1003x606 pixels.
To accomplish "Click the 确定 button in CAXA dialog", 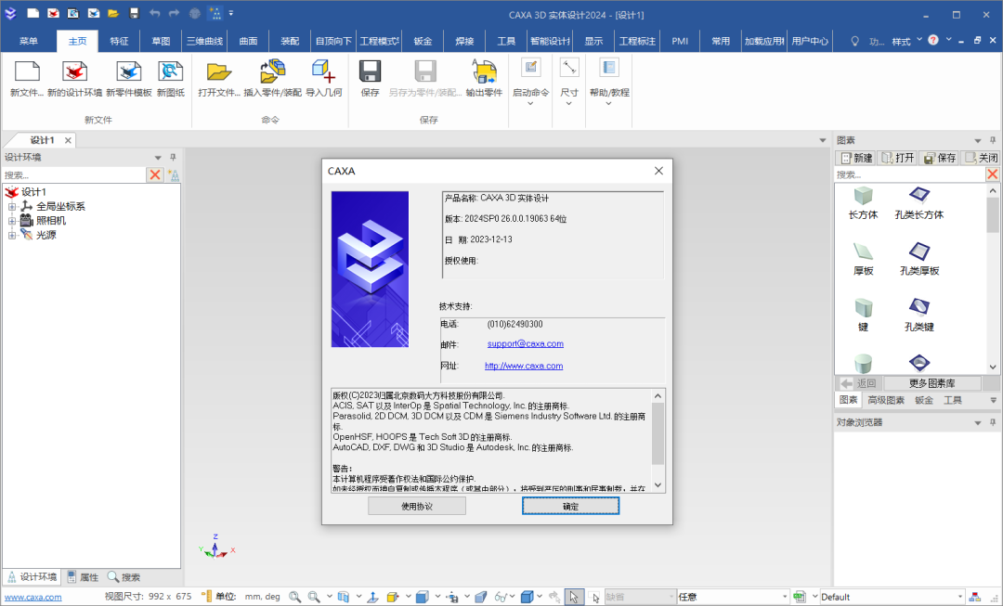I will [x=570, y=506].
